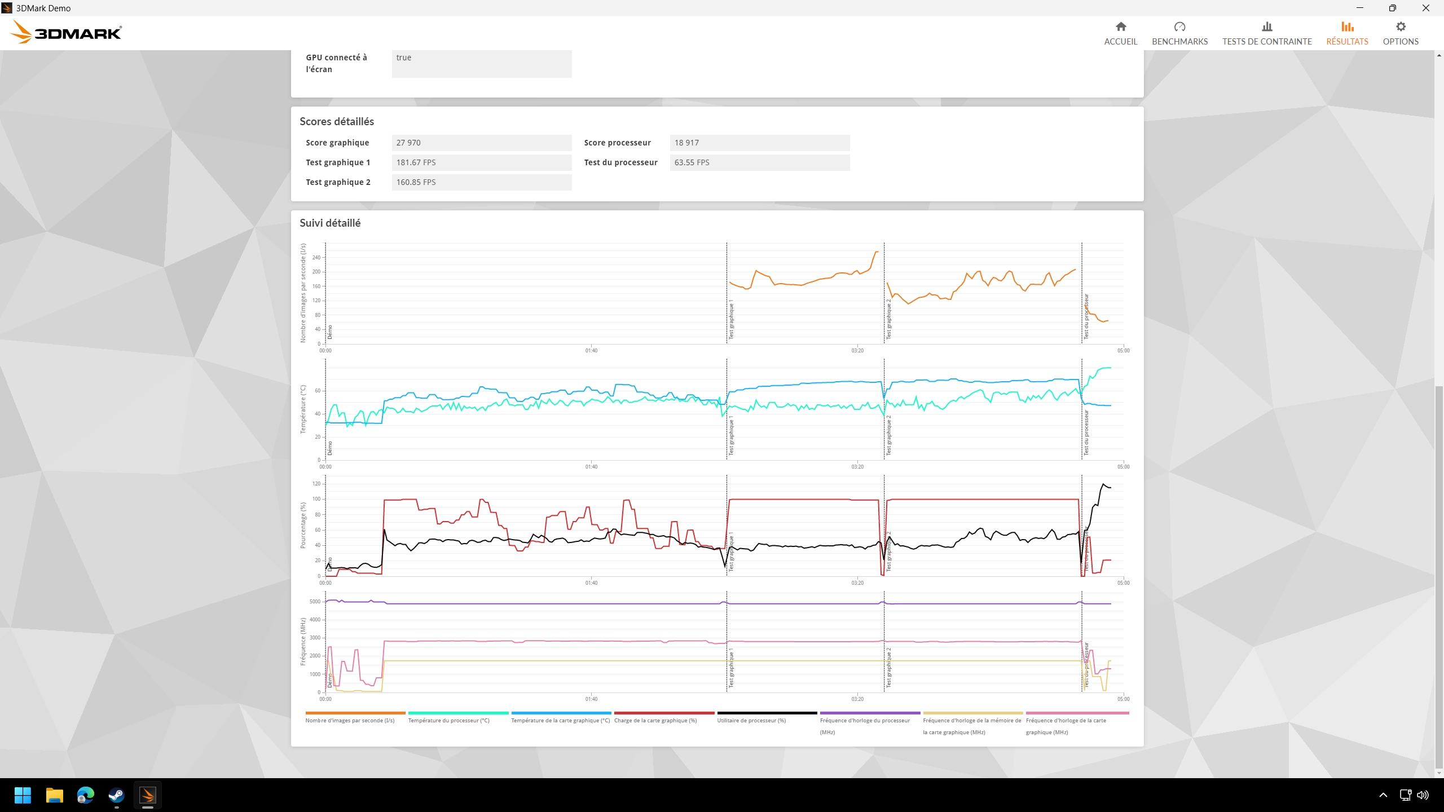
Task: Click the 3DMark logo
Action: [66, 32]
